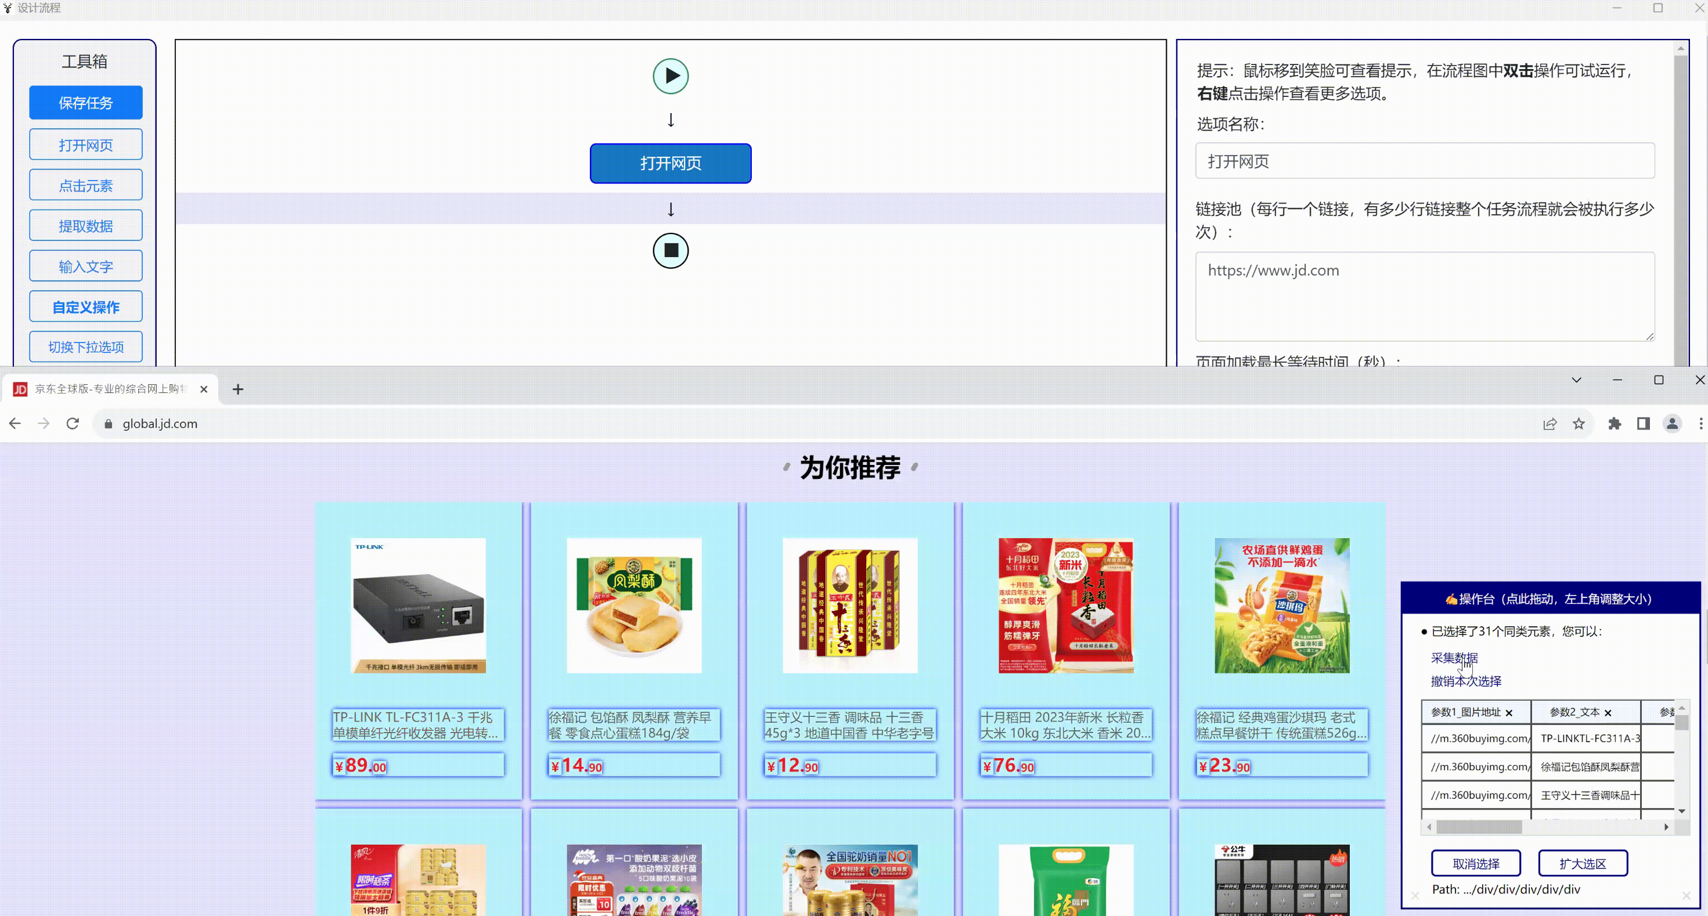The width and height of the screenshot is (1708, 916).
Task: Open the 公牛 switch panel product image
Action: [1282, 880]
